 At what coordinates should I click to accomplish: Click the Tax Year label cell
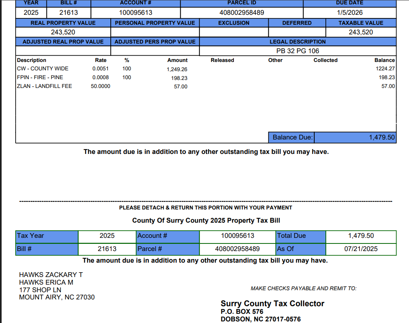(47, 236)
